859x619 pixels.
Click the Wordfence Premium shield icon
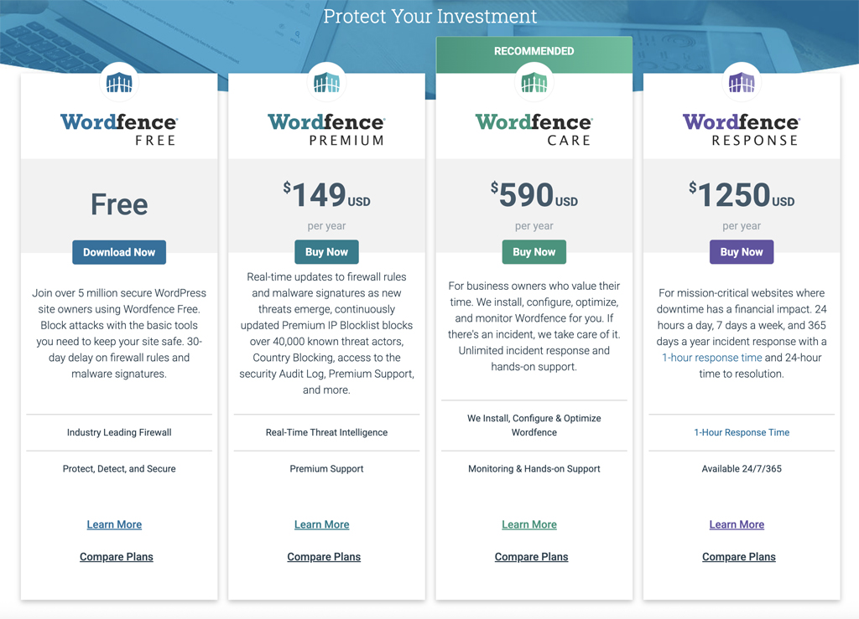[x=326, y=83]
